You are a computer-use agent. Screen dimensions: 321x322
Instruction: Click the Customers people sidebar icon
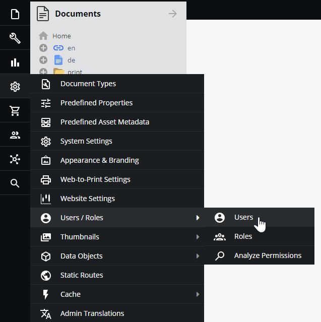pos(15,135)
